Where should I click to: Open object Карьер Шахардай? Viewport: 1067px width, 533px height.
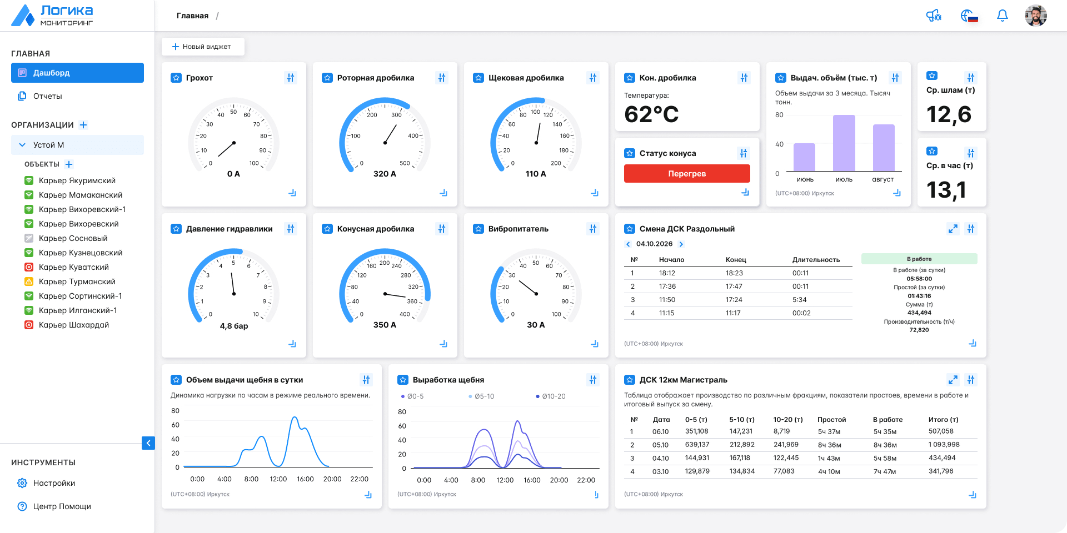pos(74,325)
